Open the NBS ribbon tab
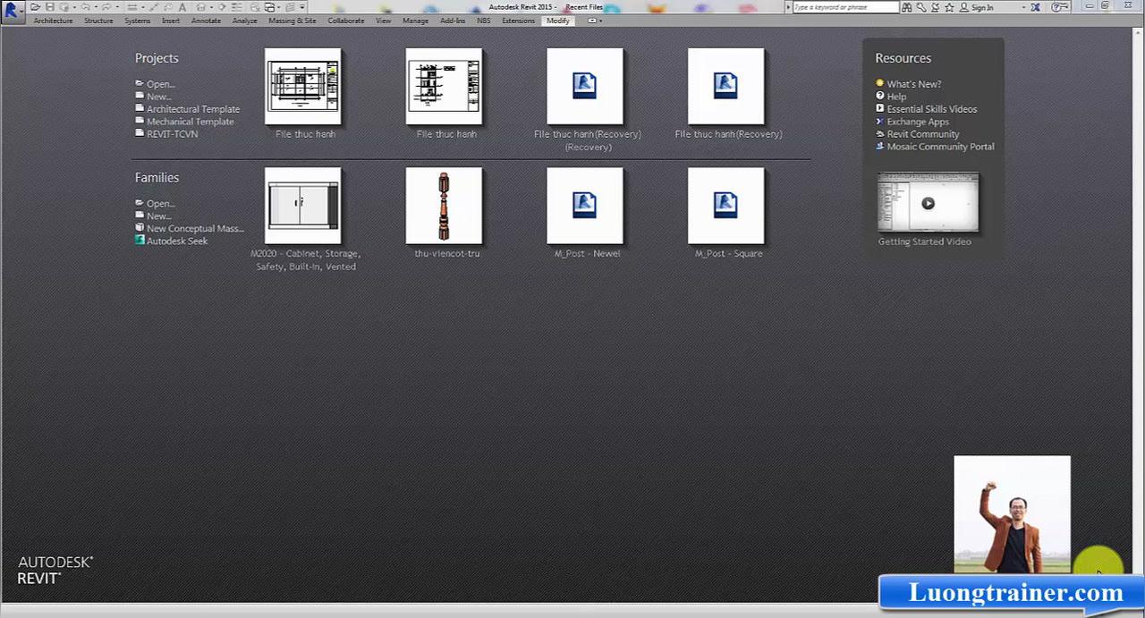 click(483, 21)
